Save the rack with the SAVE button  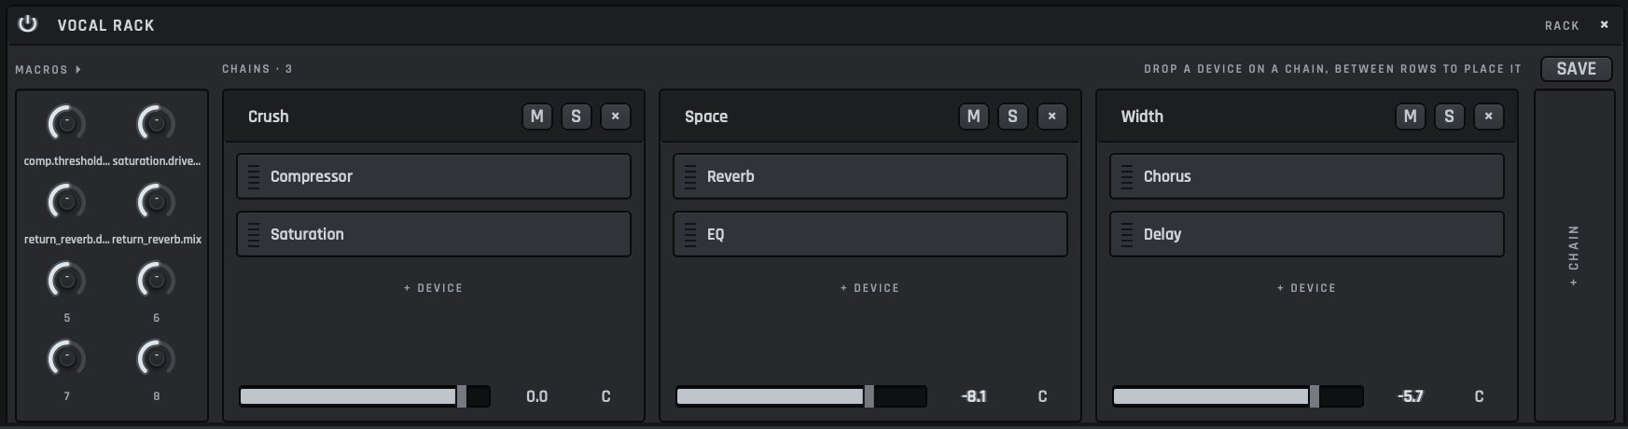click(1576, 69)
